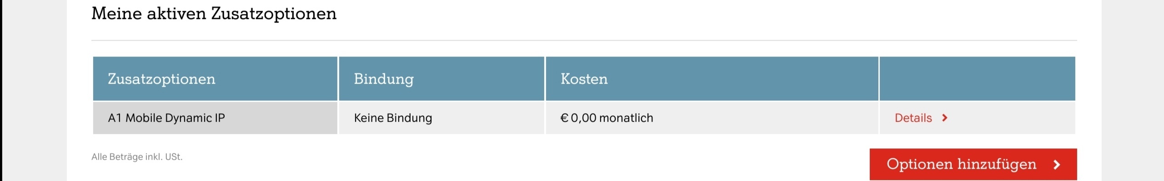The height and width of the screenshot is (181, 1164).
Task: Click the word monatlich in the cost cell
Action: tap(626, 118)
